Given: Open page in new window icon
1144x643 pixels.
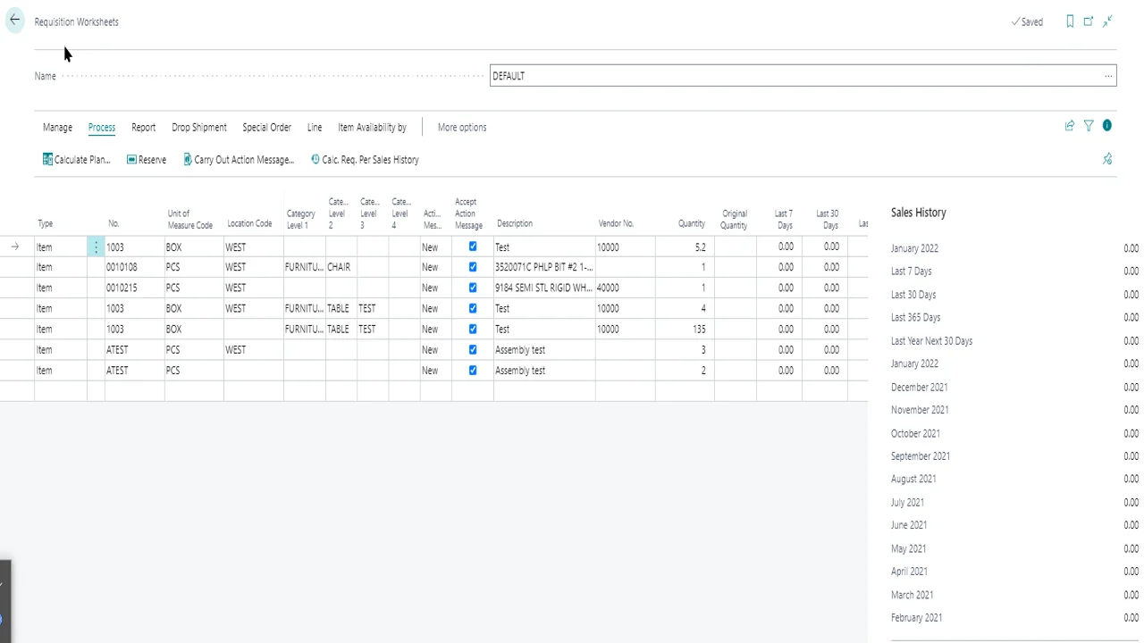Looking at the screenshot, I should [1089, 21].
